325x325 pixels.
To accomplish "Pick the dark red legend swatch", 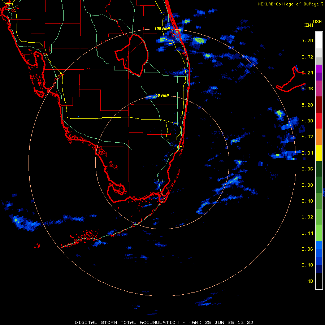I will click(319, 104).
